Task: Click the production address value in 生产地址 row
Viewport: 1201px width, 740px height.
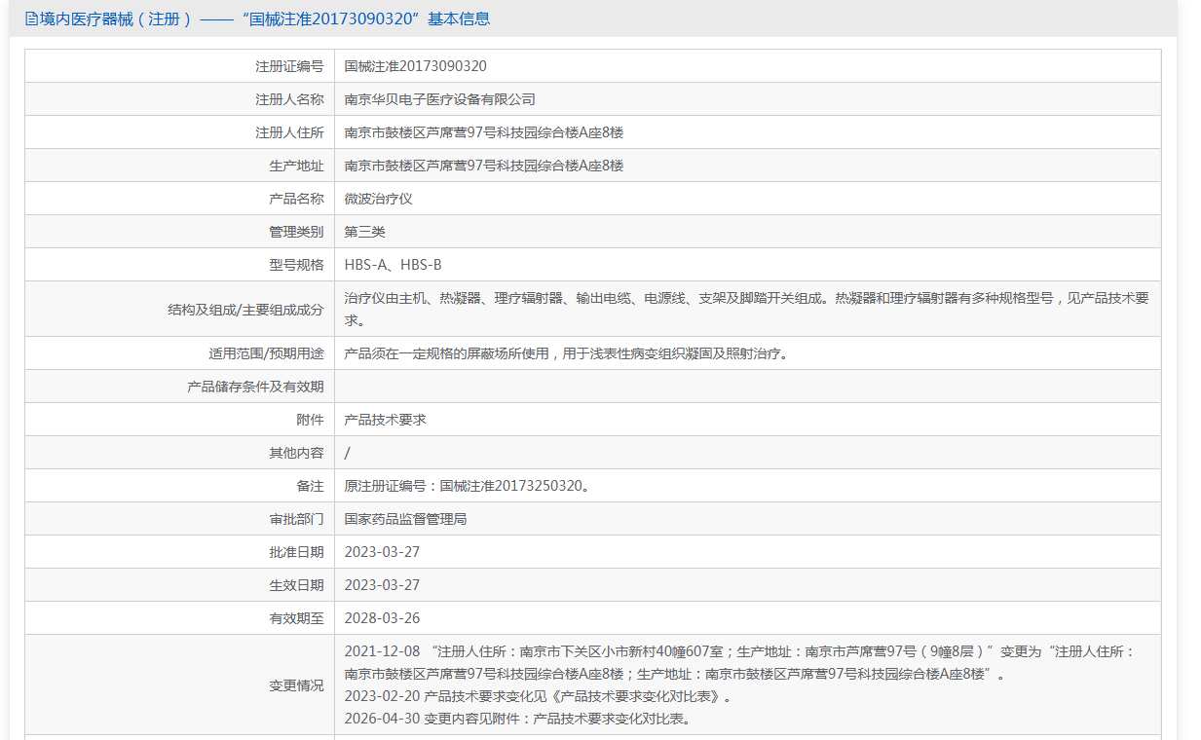Action: [x=484, y=166]
